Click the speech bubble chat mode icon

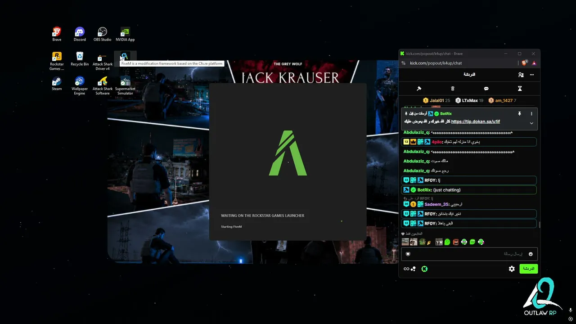pos(486,89)
